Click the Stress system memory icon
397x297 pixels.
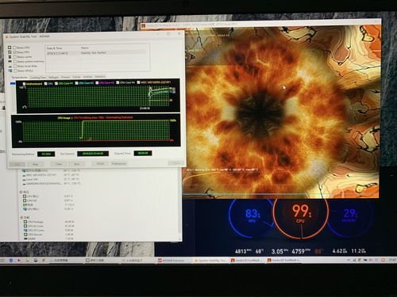(x=10, y=62)
